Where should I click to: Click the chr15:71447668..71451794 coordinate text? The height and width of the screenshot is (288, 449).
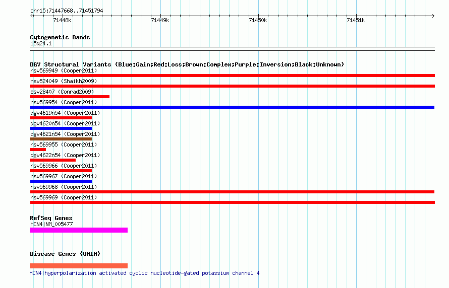67,11
